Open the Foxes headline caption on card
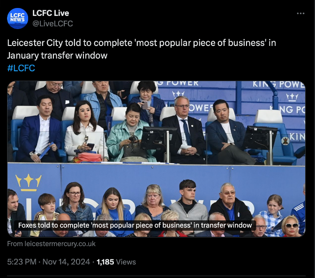Screen dimensions: 315x278 point(135,225)
